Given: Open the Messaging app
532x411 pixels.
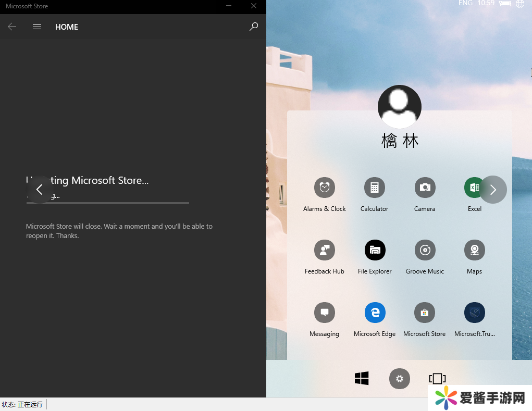Looking at the screenshot, I should [x=324, y=313].
